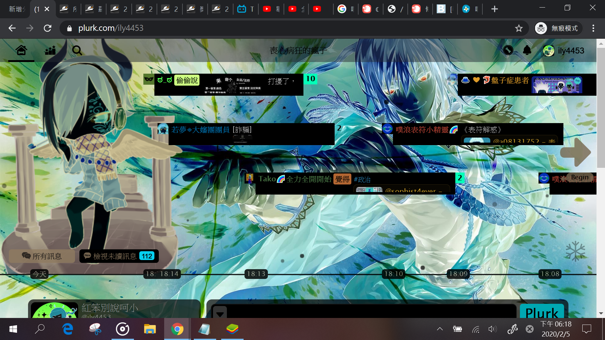
Task: Open the ily4453 username menu
Action: coord(571,51)
